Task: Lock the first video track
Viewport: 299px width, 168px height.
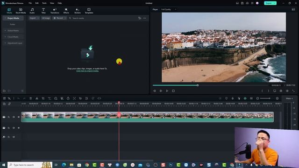Action: [9, 117]
